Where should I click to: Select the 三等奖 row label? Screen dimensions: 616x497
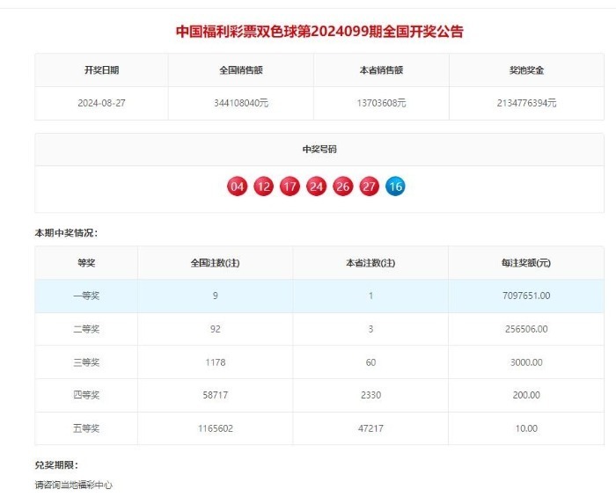(86, 362)
